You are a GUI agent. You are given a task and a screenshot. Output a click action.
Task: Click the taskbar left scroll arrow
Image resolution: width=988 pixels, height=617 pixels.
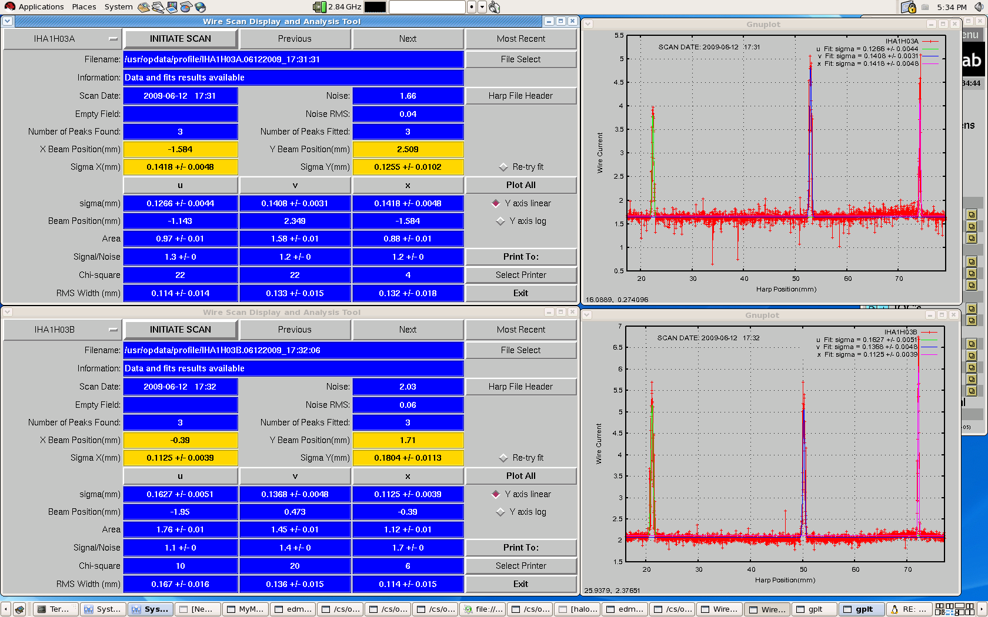[x=5, y=609]
